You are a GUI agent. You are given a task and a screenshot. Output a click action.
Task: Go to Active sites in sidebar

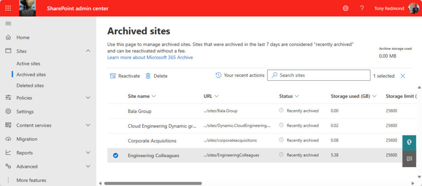pyautogui.click(x=28, y=64)
